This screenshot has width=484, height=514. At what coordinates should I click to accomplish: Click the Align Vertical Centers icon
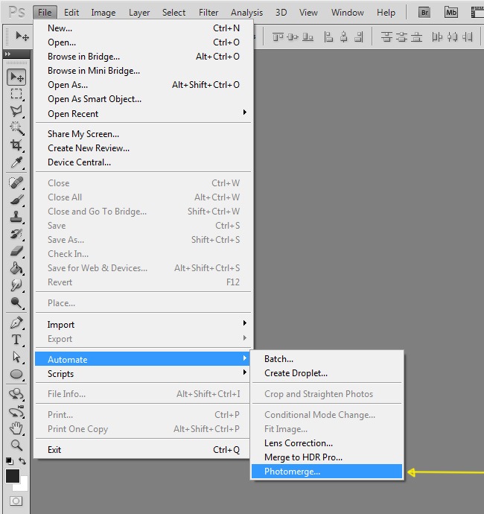[293, 37]
